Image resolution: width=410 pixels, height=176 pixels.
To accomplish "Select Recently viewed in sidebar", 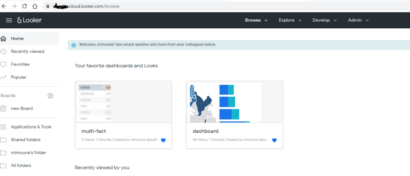I will (27, 51).
